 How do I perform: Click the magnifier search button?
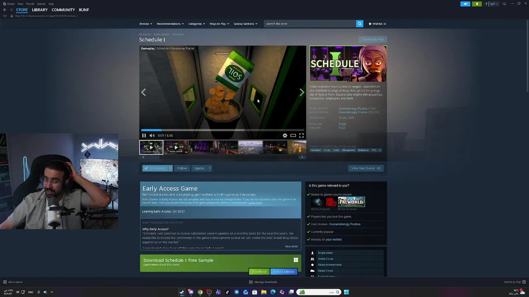(360, 24)
